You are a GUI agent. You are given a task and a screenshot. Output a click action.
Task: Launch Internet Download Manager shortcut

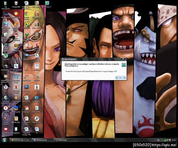coord(26,36)
